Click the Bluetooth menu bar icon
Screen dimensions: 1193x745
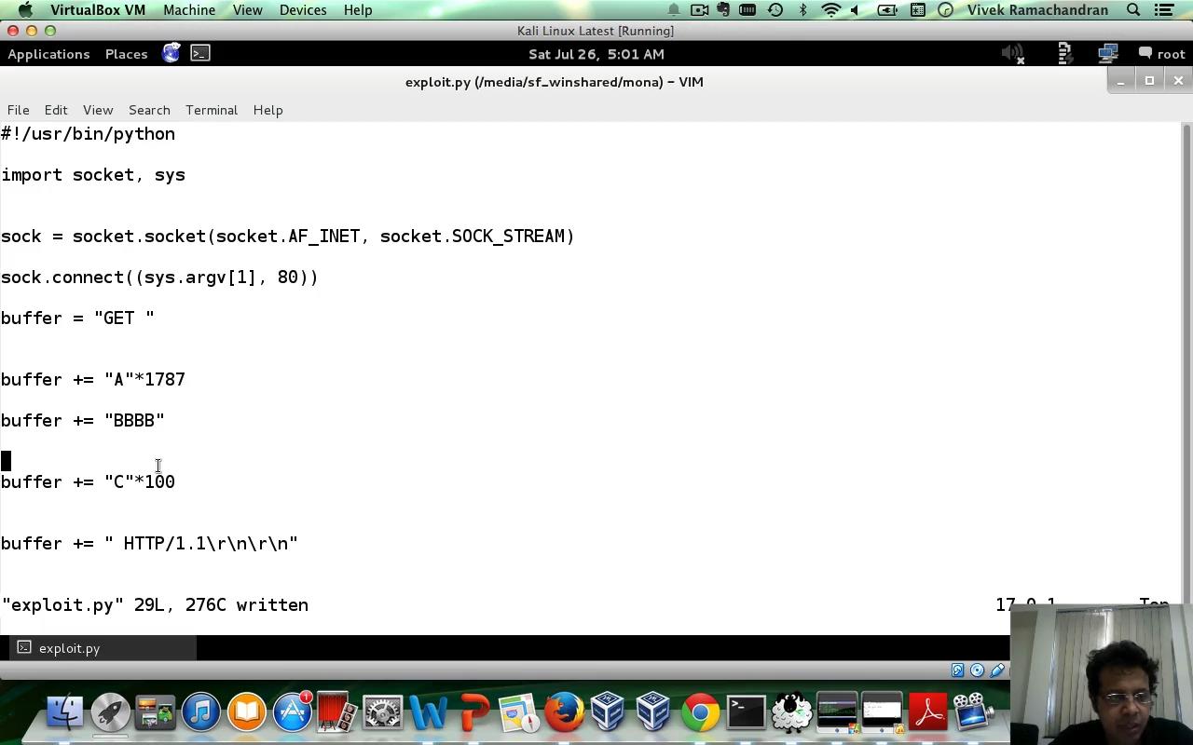click(x=802, y=10)
